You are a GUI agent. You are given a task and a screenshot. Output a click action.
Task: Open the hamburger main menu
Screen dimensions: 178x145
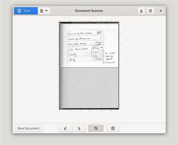tap(150, 11)
